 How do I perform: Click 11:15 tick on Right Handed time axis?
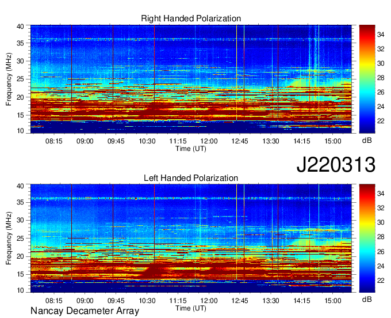(x=178, y=141)
